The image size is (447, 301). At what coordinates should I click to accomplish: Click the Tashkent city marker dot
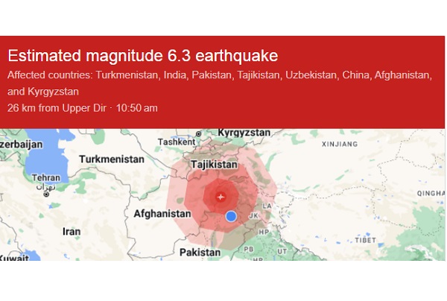198,133
